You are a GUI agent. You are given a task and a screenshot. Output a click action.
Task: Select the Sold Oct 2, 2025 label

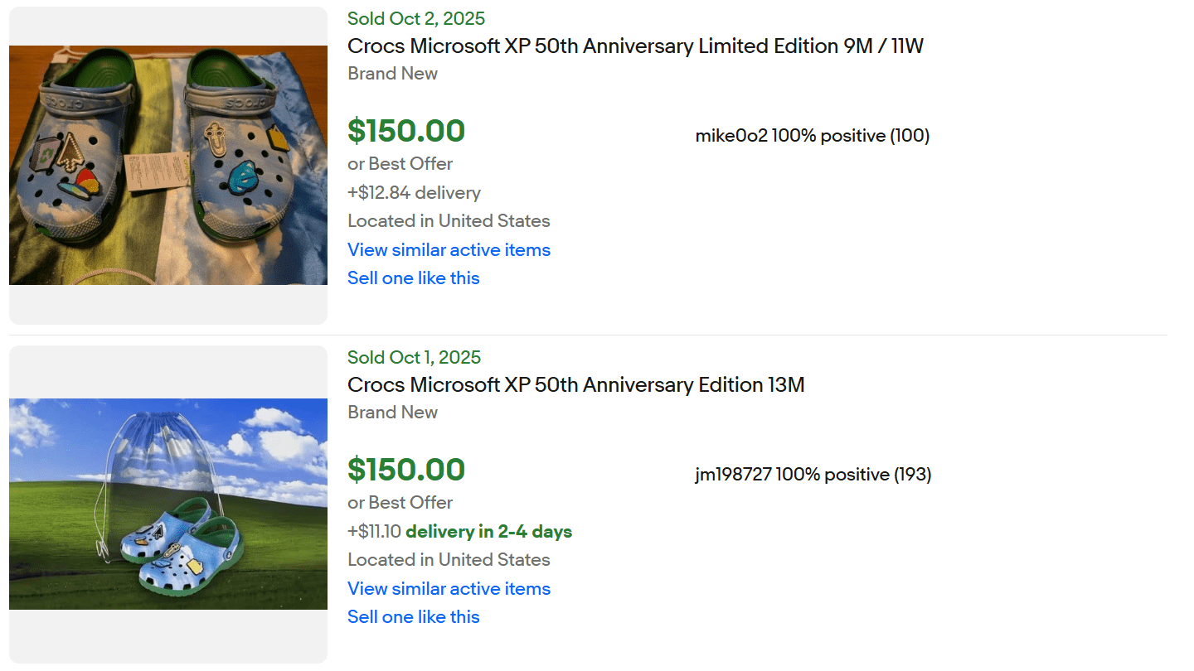(416, 19)
